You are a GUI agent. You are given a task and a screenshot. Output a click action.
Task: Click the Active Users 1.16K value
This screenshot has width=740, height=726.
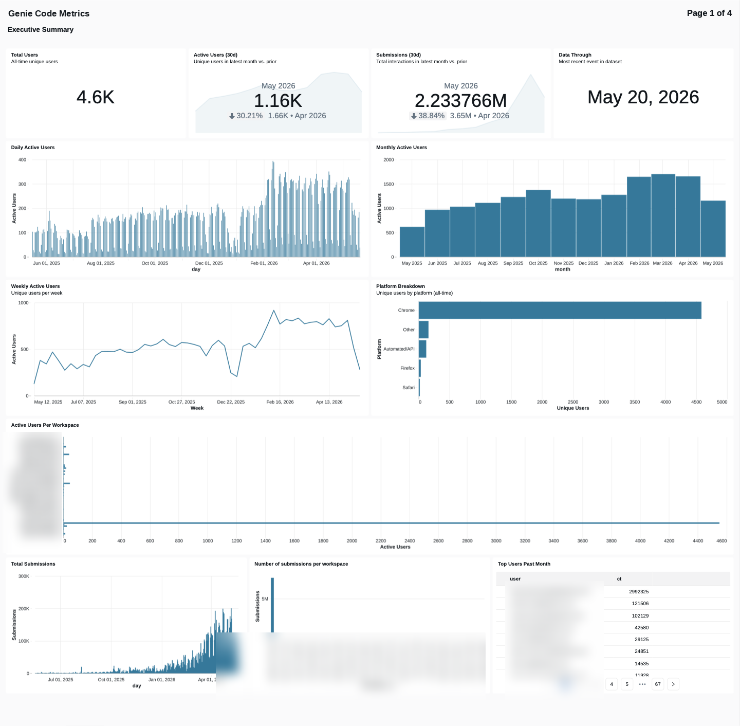pos(278,101)
